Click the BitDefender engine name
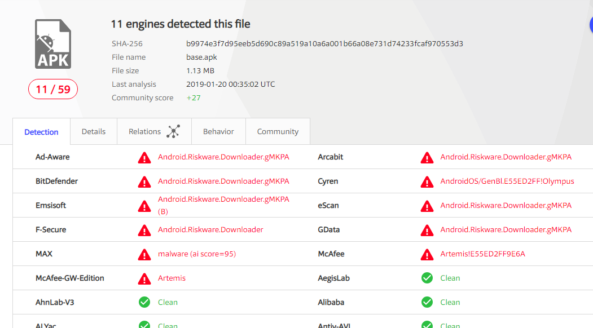 point(57,181)
